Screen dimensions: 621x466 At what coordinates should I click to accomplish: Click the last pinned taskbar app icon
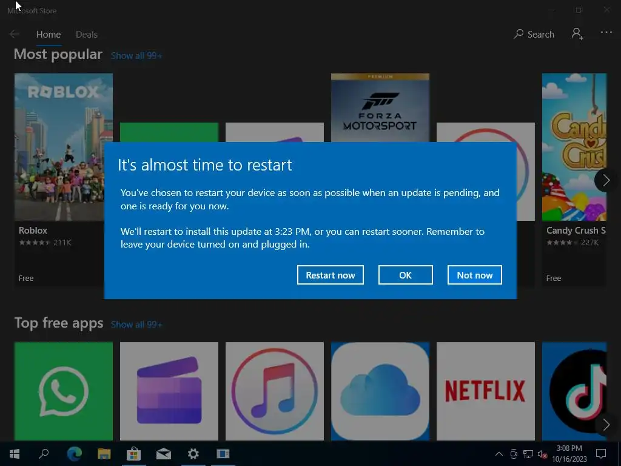point(223,454)
